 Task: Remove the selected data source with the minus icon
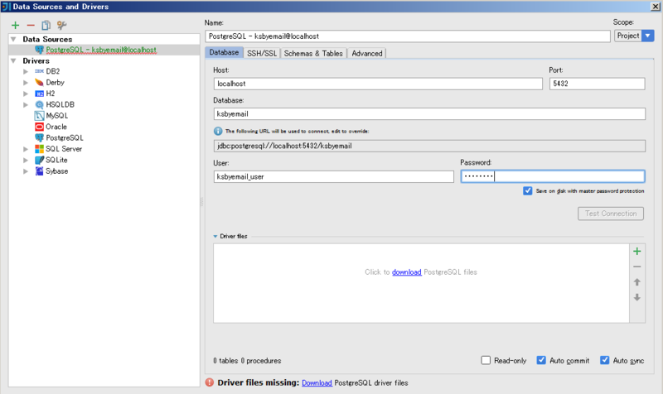(31, 26)
